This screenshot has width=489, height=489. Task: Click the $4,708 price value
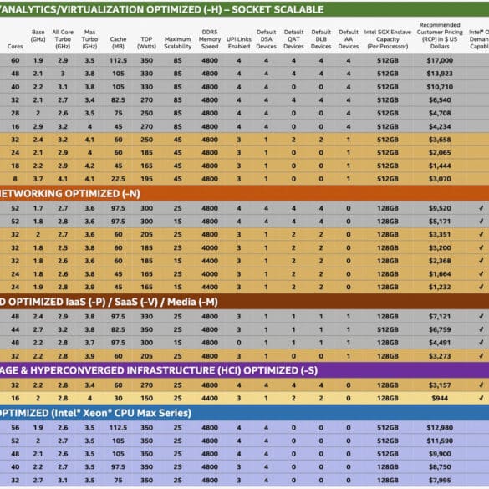click(x=440, y=113)
